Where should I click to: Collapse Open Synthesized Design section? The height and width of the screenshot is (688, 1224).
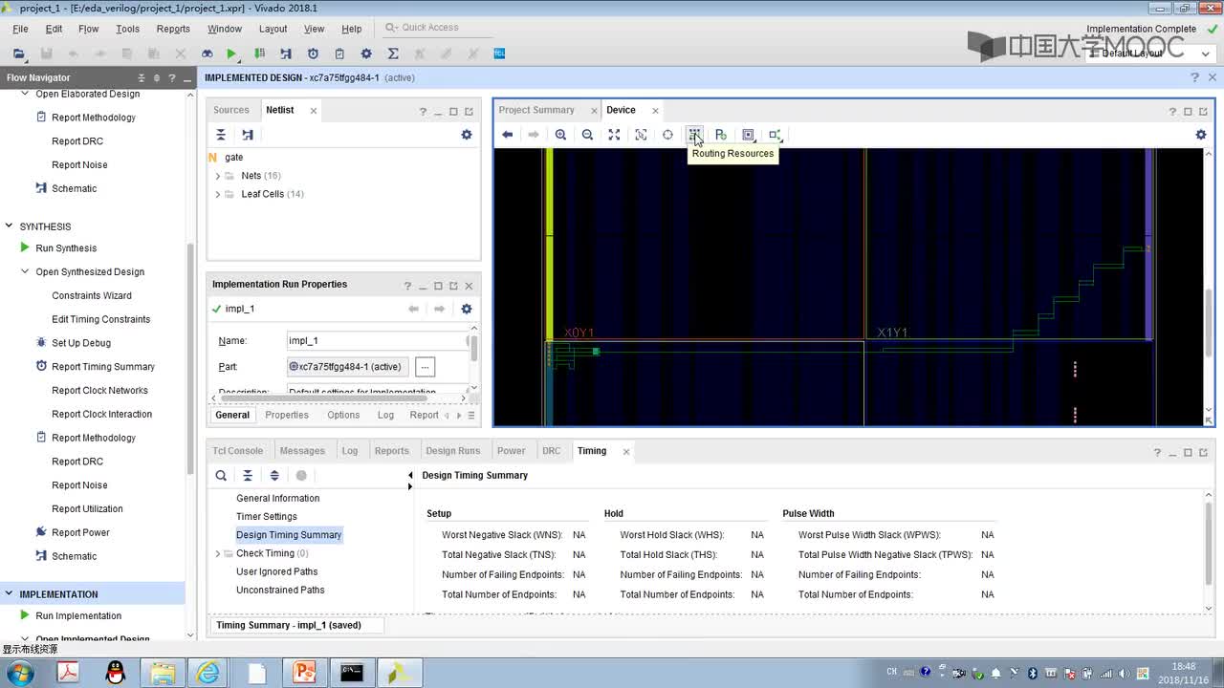point(26,271)
